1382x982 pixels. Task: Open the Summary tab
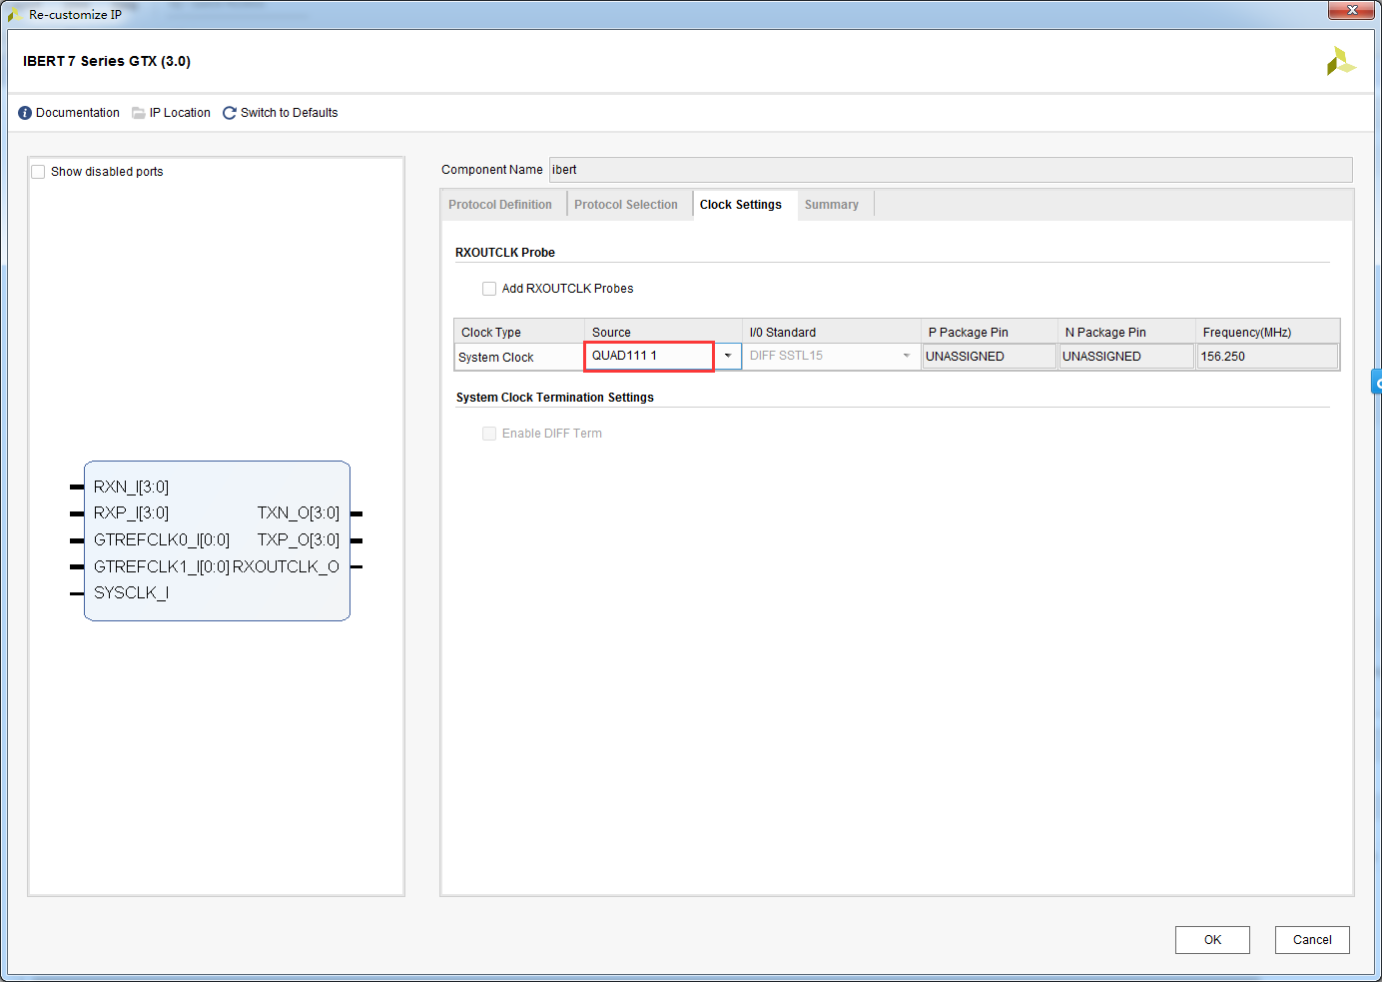point(832,205)
